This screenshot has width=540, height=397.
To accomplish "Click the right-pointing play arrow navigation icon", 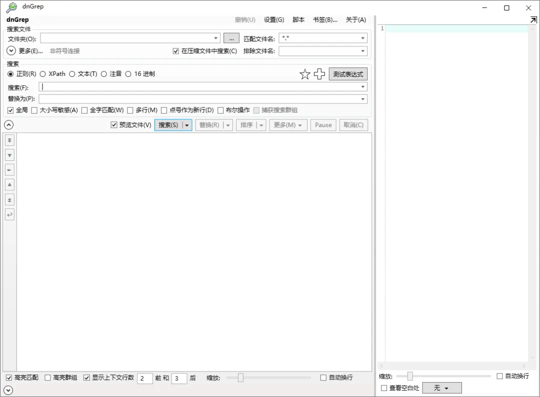I will pos(9,170).
